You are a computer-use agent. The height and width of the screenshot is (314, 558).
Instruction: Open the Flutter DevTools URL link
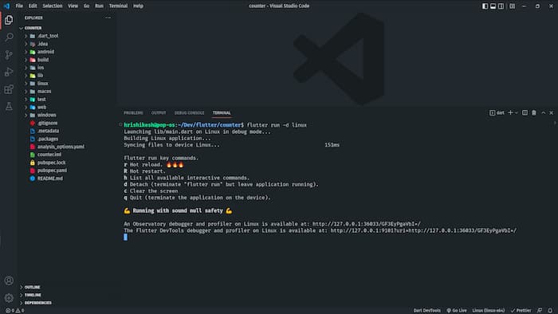pos(423,230)
